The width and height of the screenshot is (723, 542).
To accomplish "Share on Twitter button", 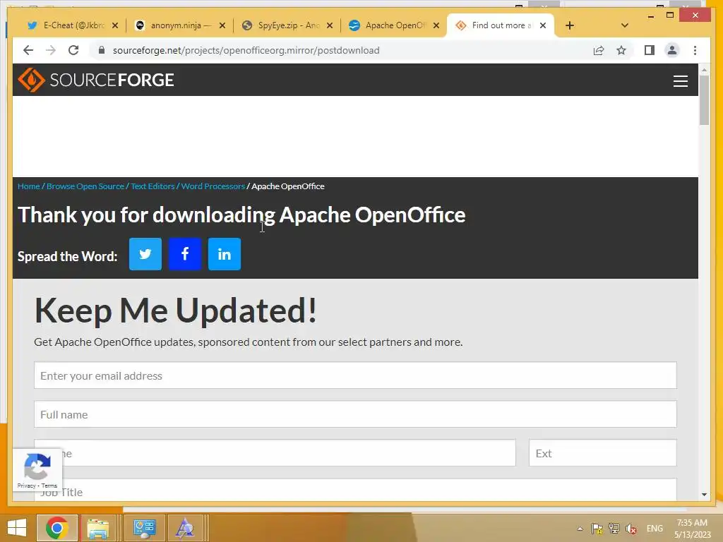I will pyautogui.click(x=145, y=254).
